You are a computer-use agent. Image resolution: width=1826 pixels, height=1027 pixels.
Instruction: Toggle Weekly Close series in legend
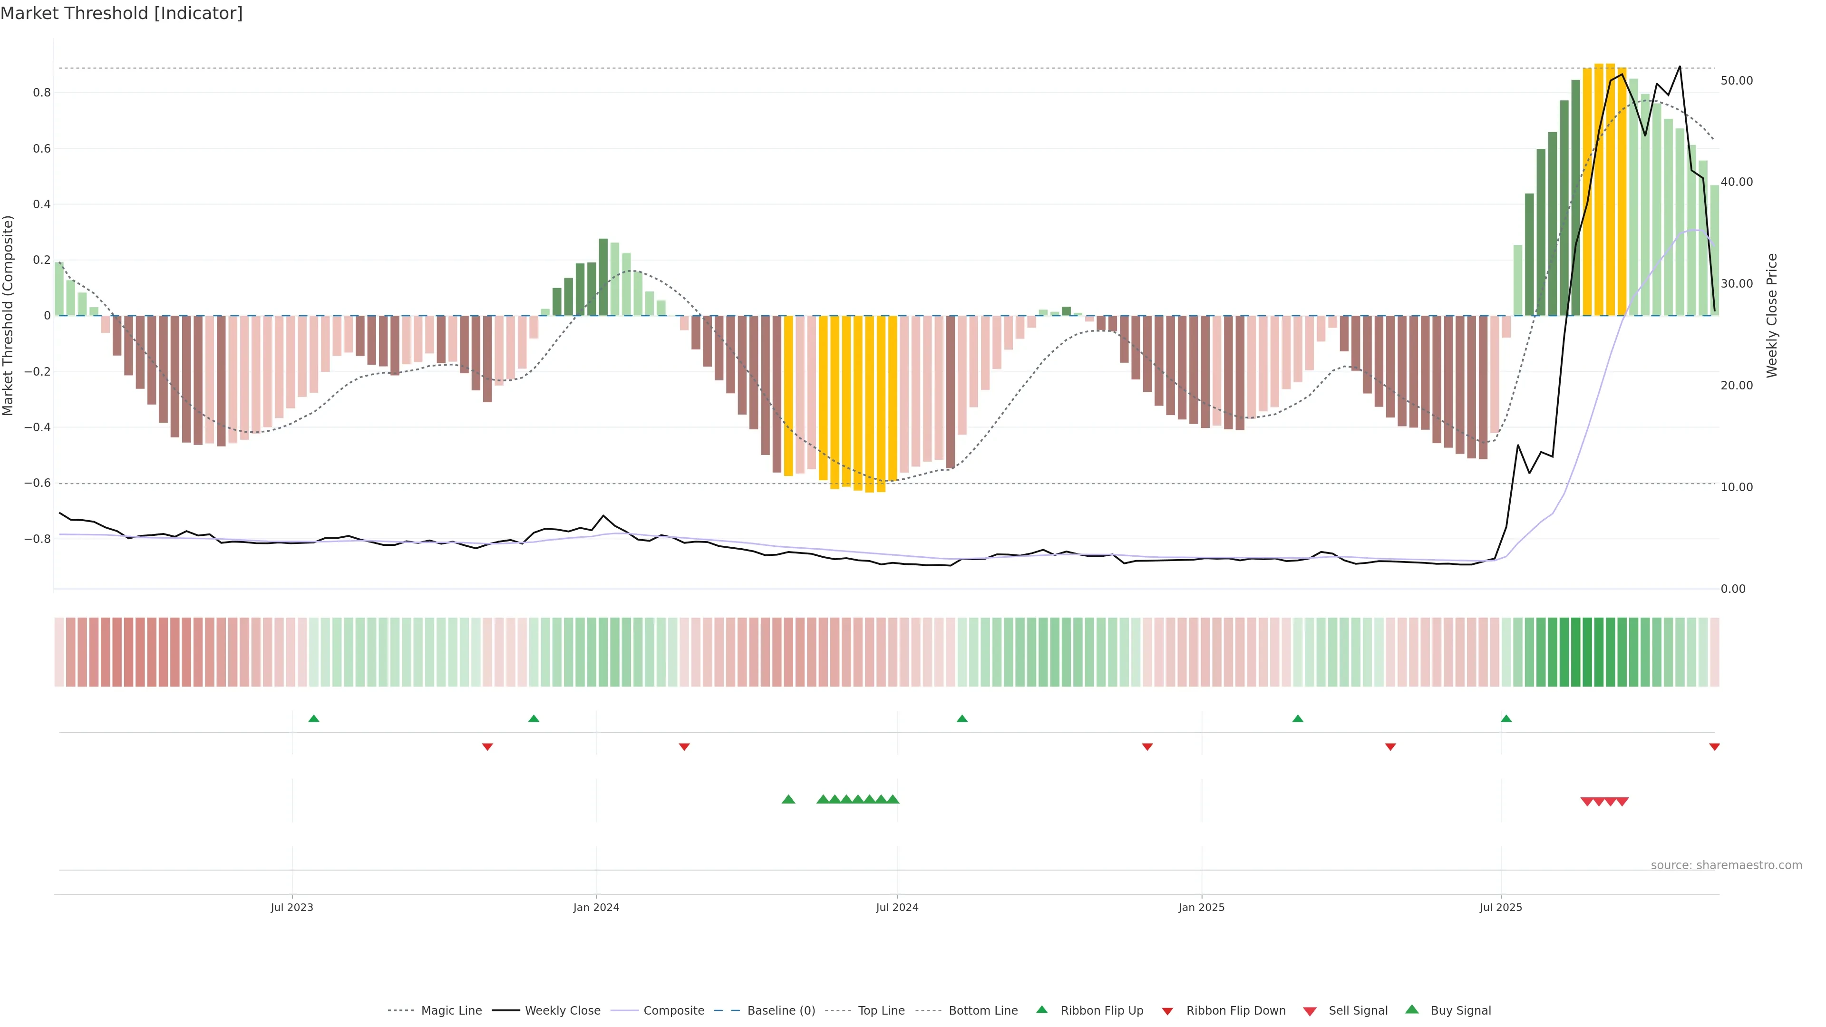point(562,1011)
